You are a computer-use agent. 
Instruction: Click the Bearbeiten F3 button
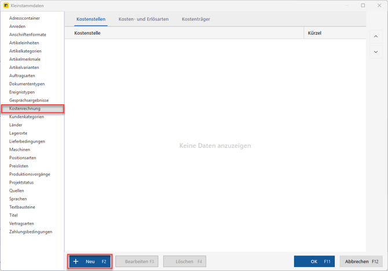point(137,261)
